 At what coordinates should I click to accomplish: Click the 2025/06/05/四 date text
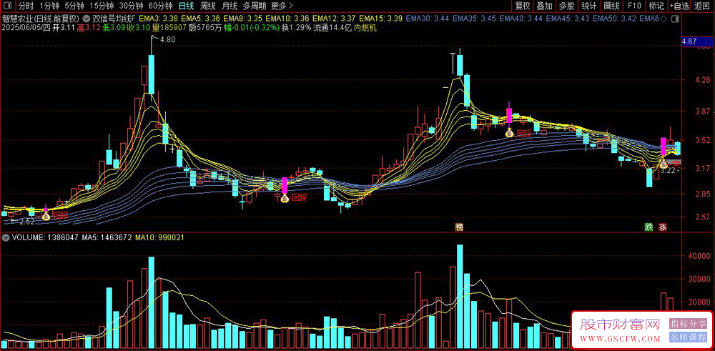point(26,28)
